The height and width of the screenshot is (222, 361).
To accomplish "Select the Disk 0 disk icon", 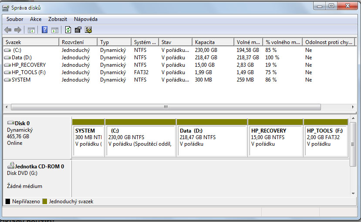I will point(11,123).
